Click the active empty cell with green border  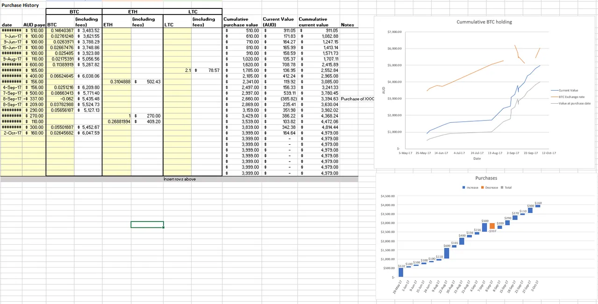[147, 225]
